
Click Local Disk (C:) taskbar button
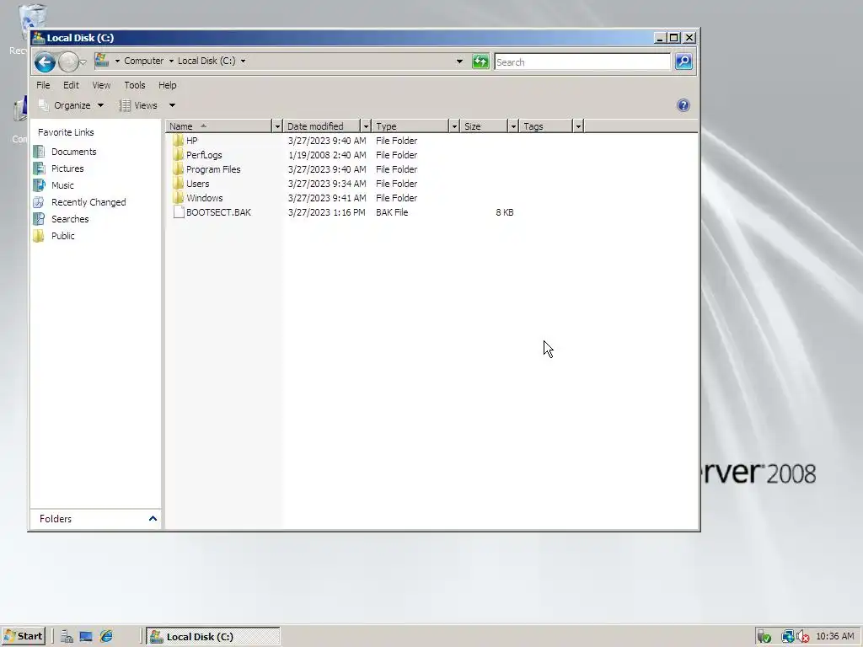coord(213,637)
